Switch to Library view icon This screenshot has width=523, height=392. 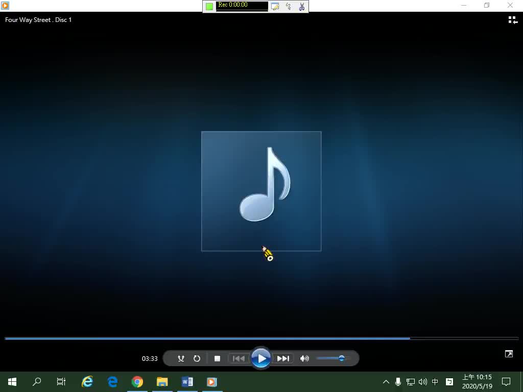pos(513,20)
